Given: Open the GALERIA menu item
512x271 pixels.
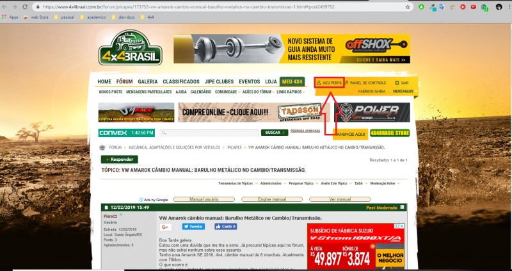Looking at the screenshot, I should [148, 82].
